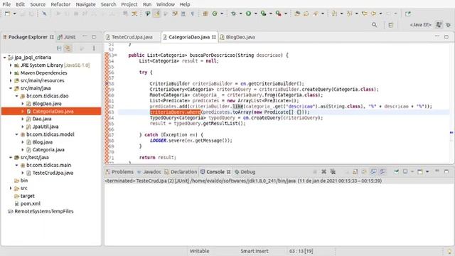
Task: Switch to the Debug perspective icon
Action: coord(449,25)
